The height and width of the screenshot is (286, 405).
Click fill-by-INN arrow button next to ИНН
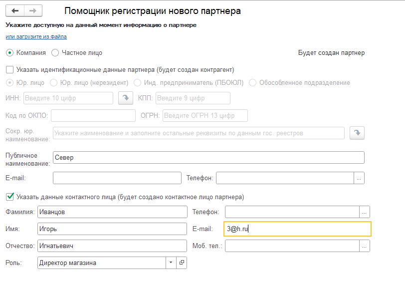click(126, 98)
